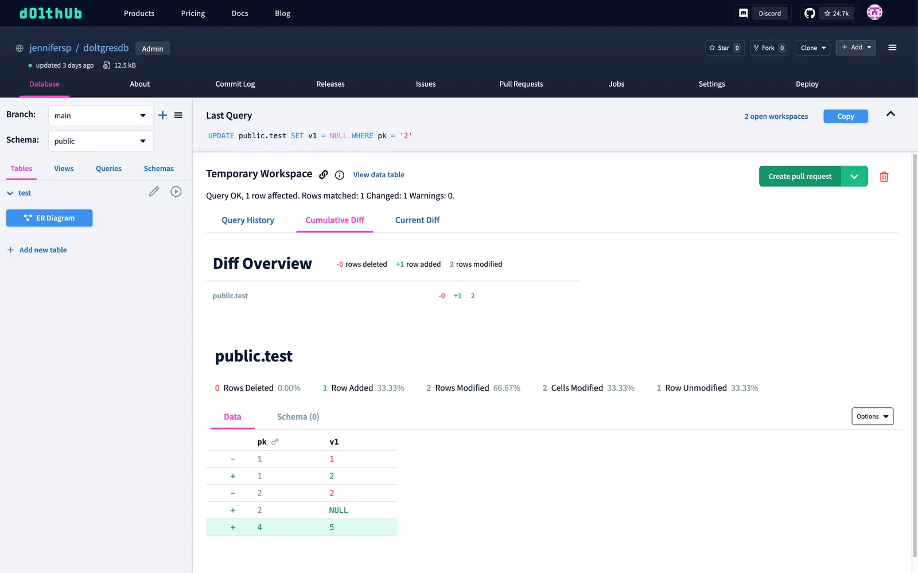Run query on test table play icon
This screenshot has width=918, height=573.
click(x=176, y=192)
